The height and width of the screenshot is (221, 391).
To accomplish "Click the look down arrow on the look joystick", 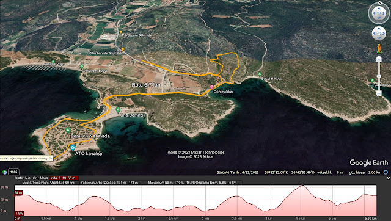I will point(379,18).
